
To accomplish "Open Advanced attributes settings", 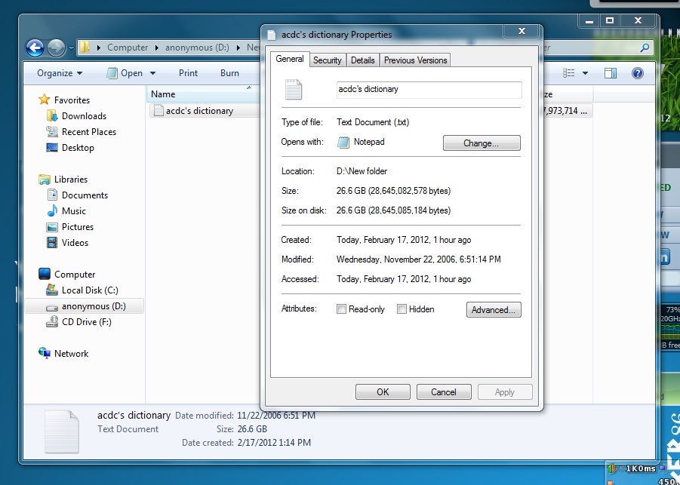I will 494,309.
